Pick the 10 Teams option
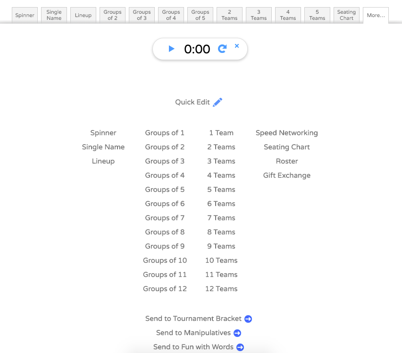Screen dimensions: 402x353 pos(221,260)
